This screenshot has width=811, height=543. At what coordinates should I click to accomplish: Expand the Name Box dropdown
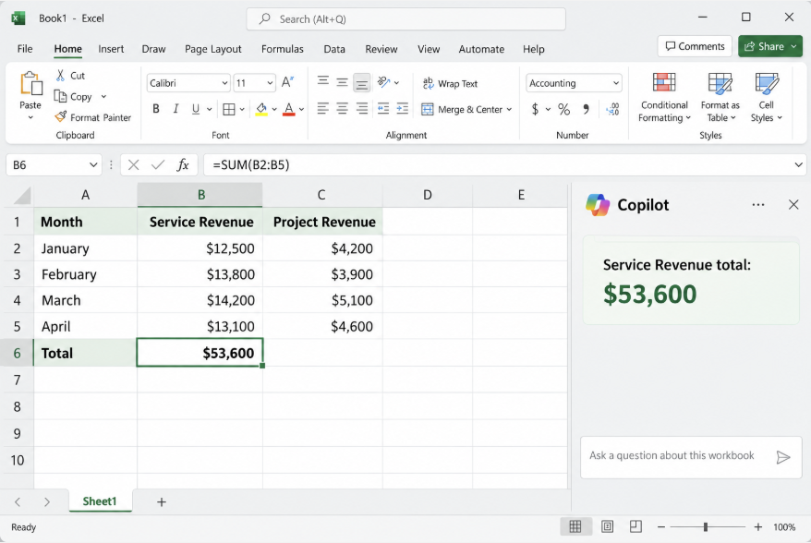pyautogui.click(x=93, y=165)
